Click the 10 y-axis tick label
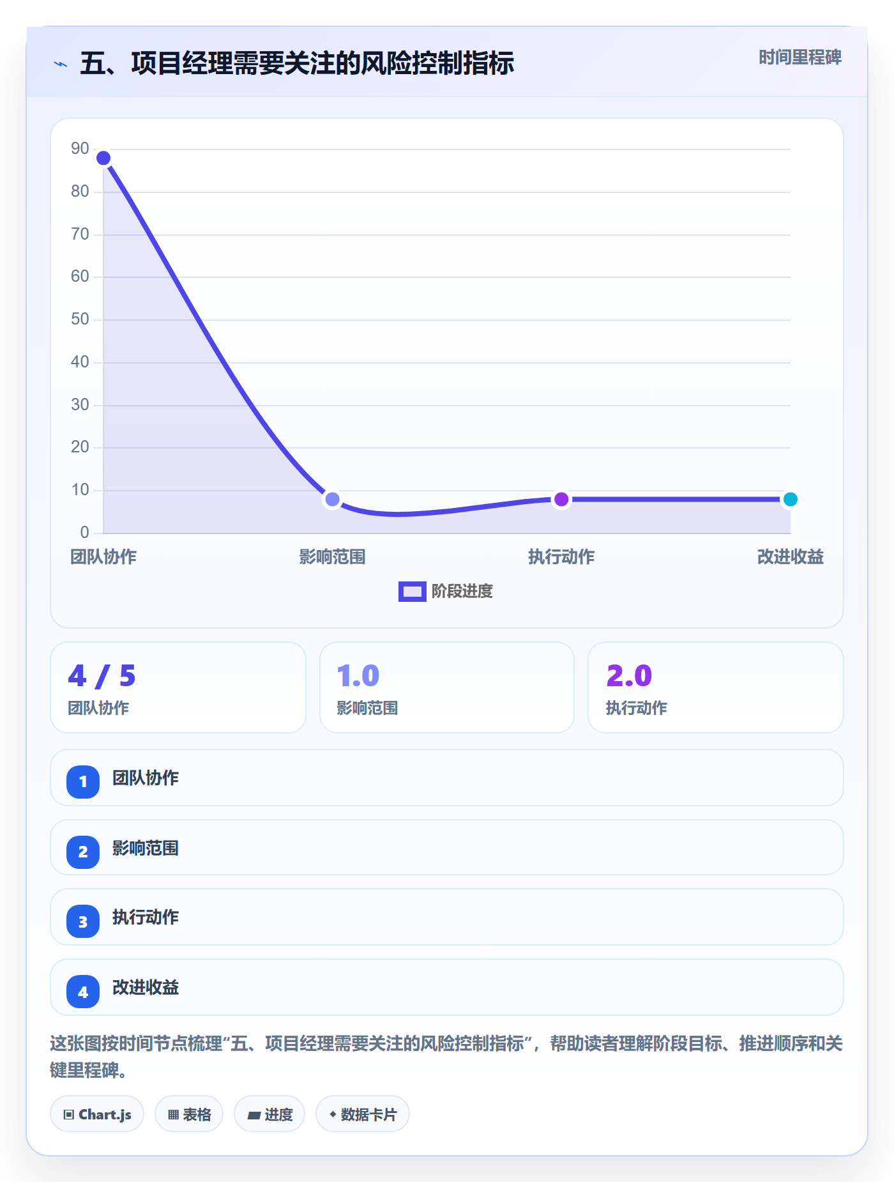 (80, 490)
